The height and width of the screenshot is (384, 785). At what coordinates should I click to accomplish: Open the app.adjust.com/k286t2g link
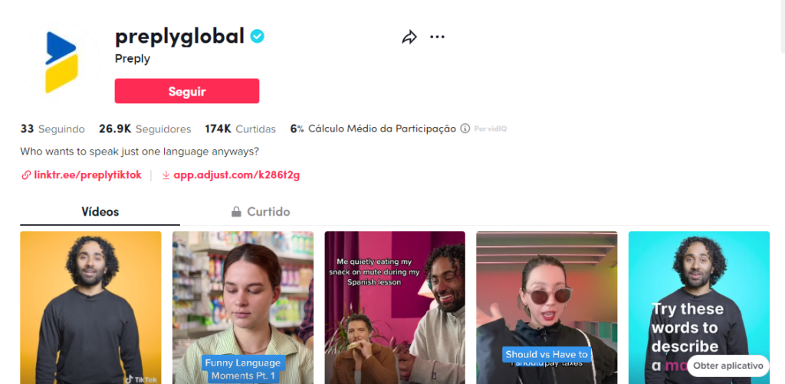pyautogui.click(x=236, y=175)
